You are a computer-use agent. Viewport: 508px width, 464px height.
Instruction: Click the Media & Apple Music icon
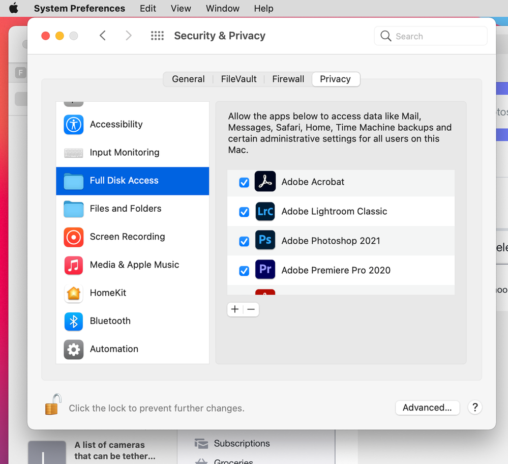point(74,265)
